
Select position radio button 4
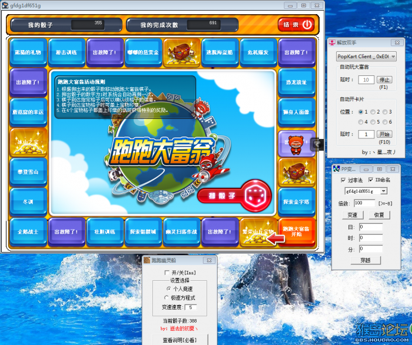(361, 122)
